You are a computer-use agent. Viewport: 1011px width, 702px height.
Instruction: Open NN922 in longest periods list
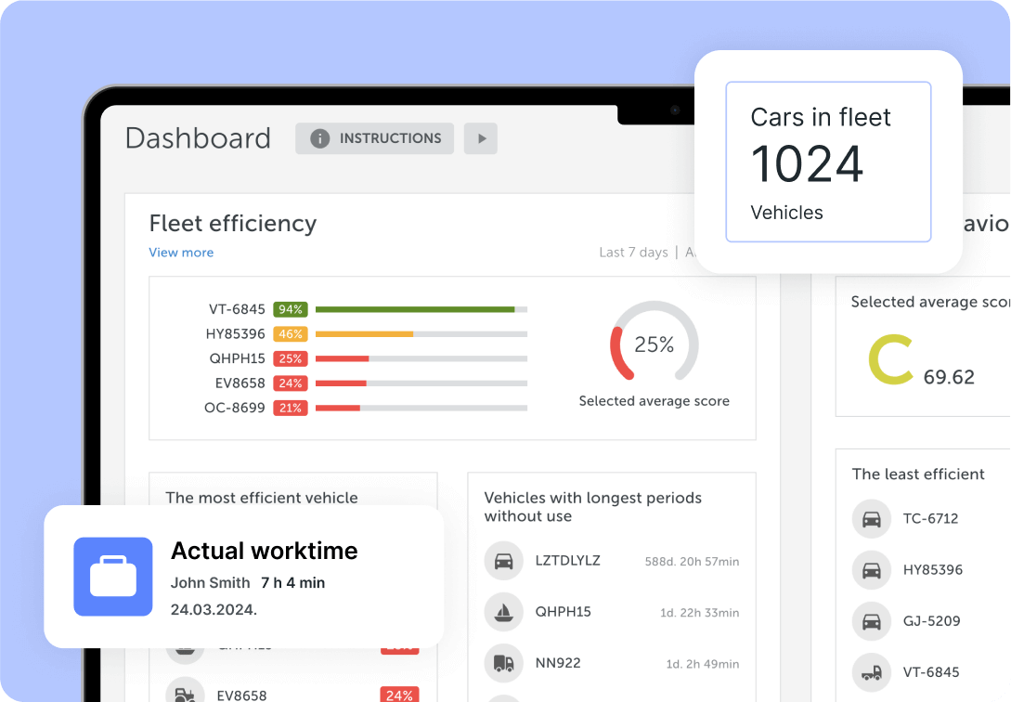tap(558, 663)
